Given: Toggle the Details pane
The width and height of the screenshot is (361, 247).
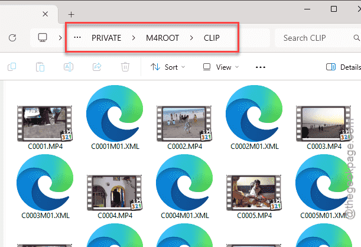Looking at the screenshot, I should pos(343,67).
